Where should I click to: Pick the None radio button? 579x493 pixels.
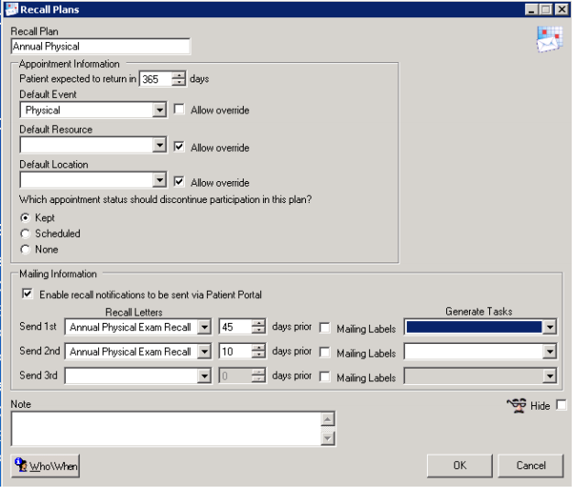tap(25, 250)
